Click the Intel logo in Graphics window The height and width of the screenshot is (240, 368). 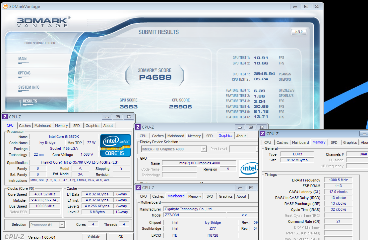pyautogui.click(x=249, y=169)
